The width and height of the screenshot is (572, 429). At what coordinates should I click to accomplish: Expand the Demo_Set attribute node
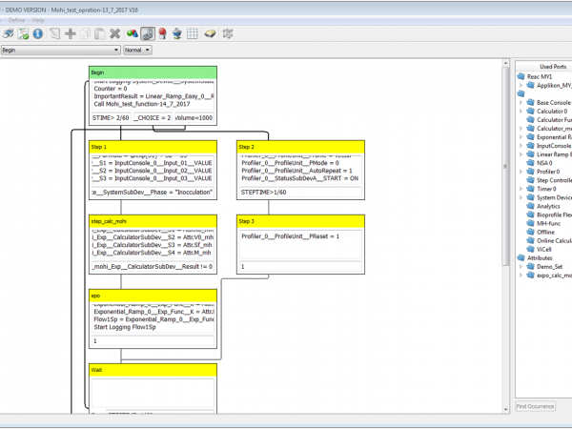(521, 267)
